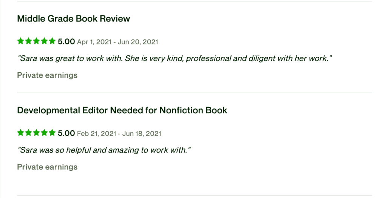Click the 5.00 score for Developmental Editor job

(66, 133)
